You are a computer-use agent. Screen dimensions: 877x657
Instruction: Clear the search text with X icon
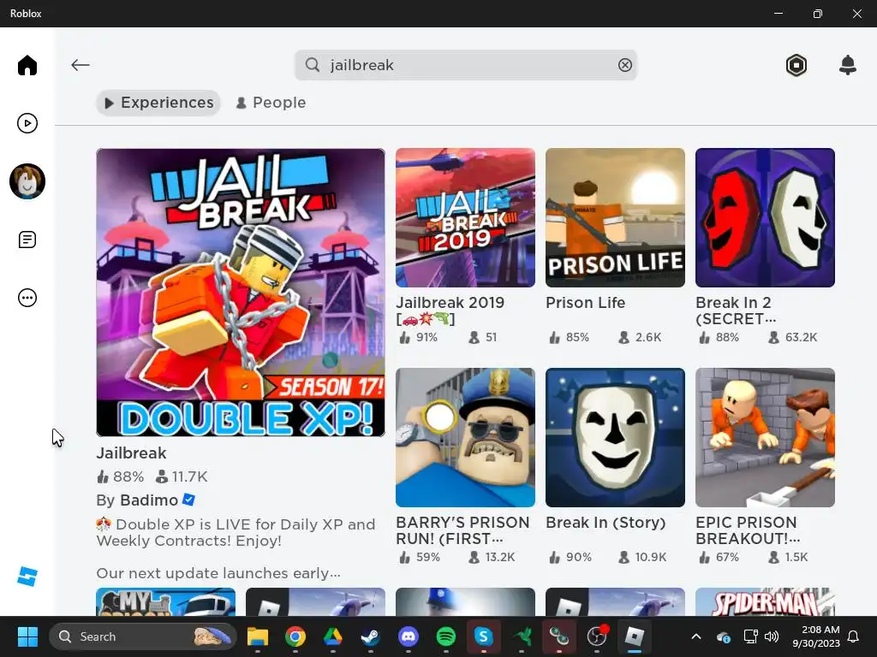coord(624,65)
